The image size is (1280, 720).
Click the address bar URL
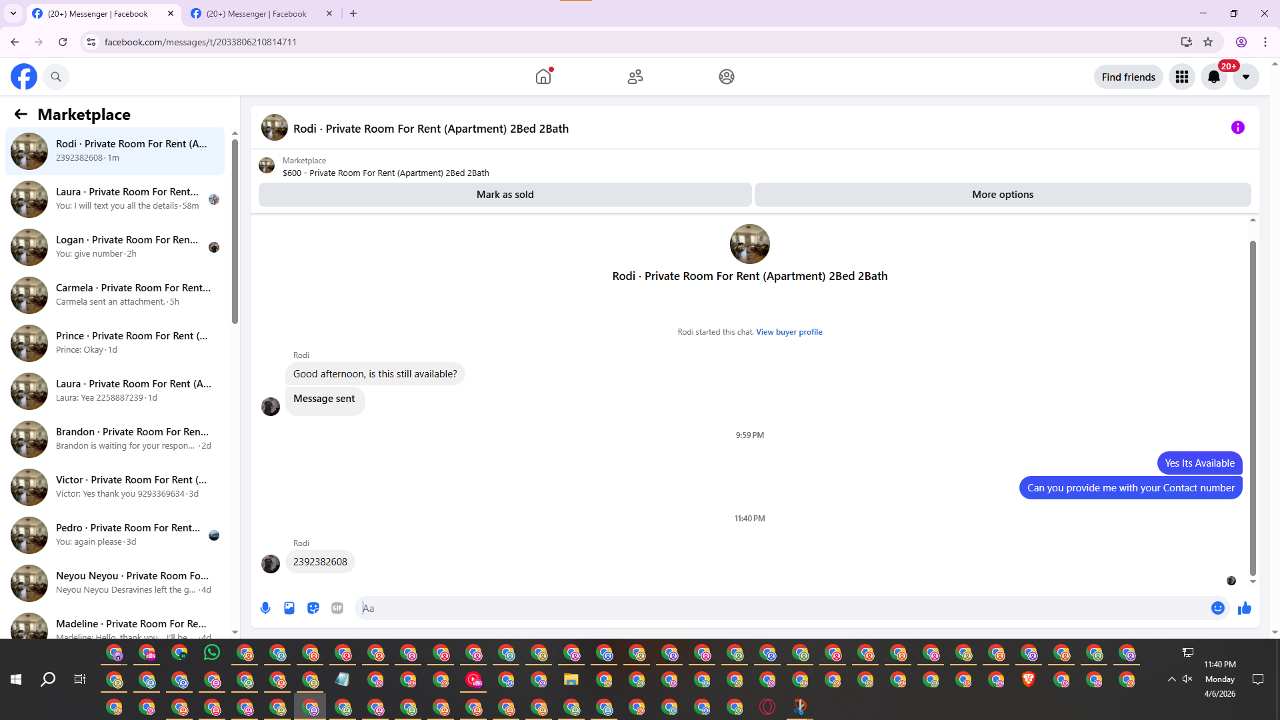[201, 42]
